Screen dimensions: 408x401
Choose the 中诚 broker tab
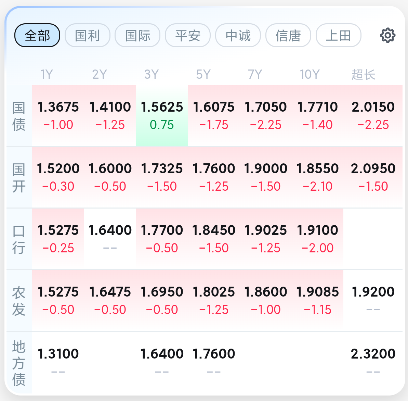[238, 35]
